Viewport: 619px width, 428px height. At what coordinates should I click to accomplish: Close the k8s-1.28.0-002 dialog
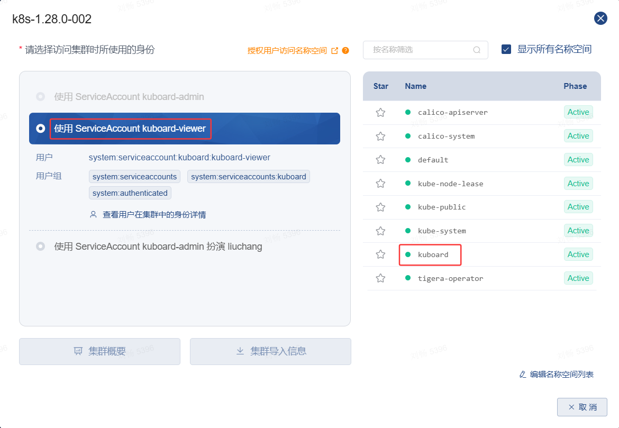(600, 18)
